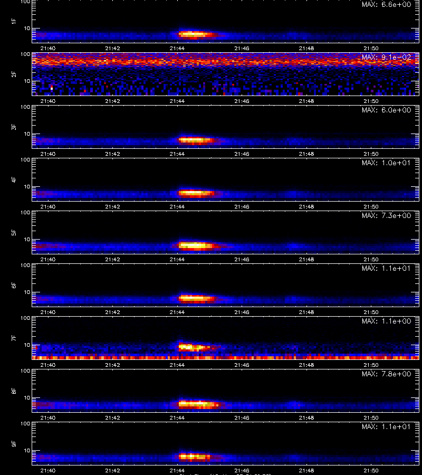Click the 10 y-axis label of panel 7F
The image size is (422, 475).
point(27,345)
